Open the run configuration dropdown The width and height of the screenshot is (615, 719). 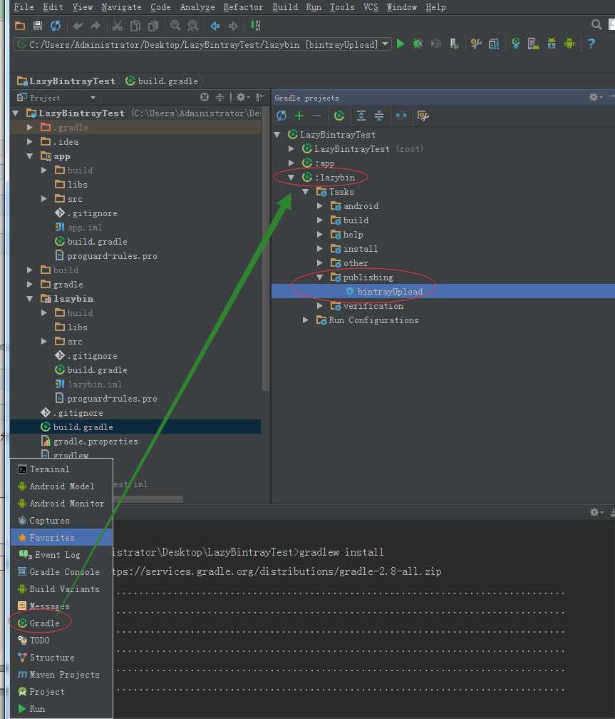(x=386, y=44)
